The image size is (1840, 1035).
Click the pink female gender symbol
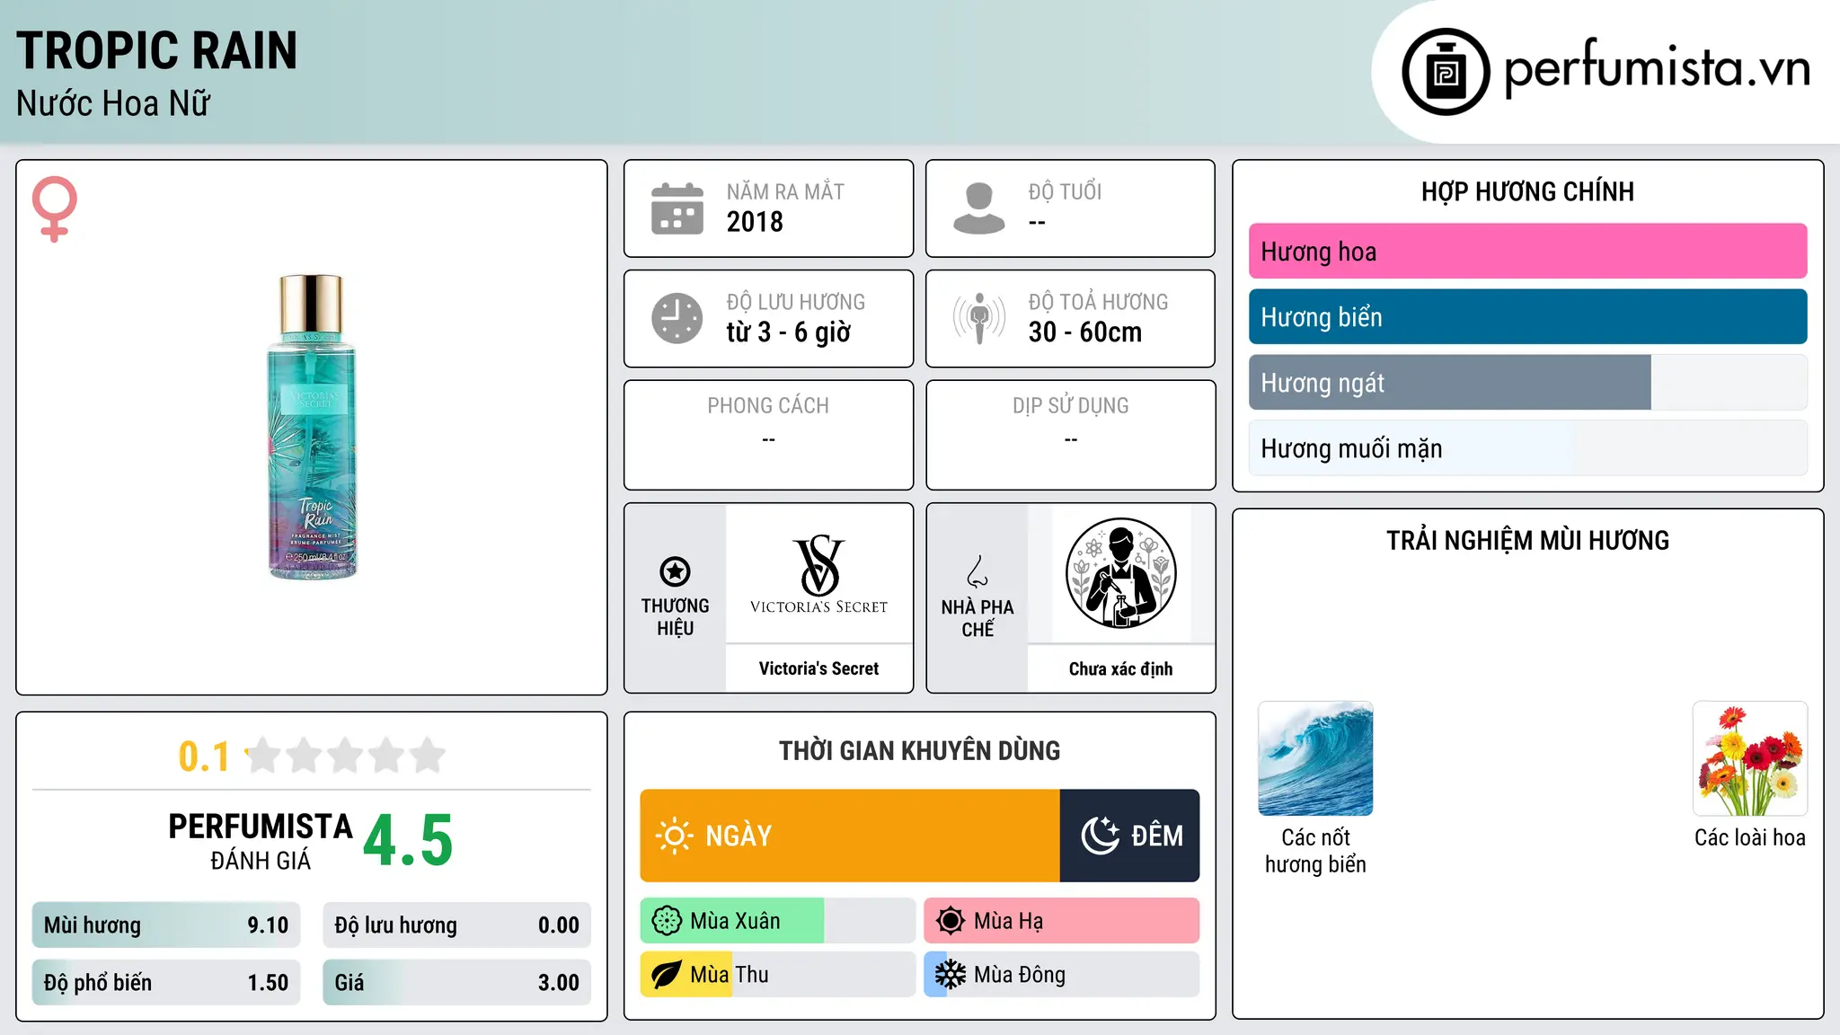[x=55, y=208]
